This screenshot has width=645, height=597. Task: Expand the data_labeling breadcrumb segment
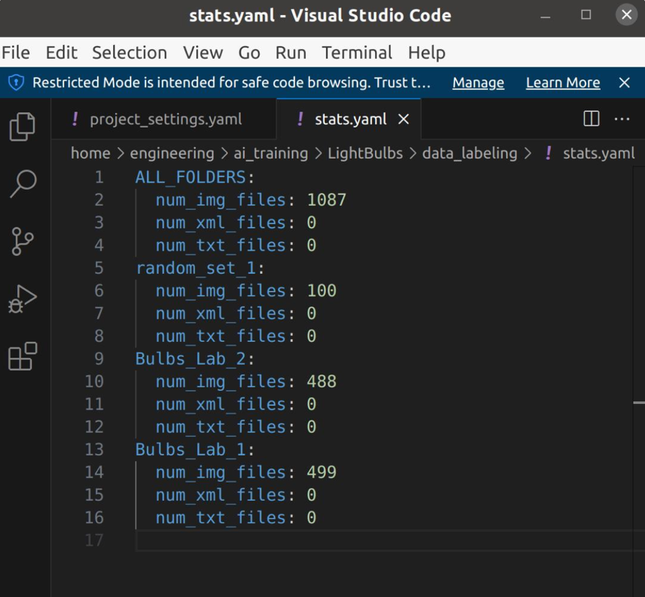tap(469, 153)
